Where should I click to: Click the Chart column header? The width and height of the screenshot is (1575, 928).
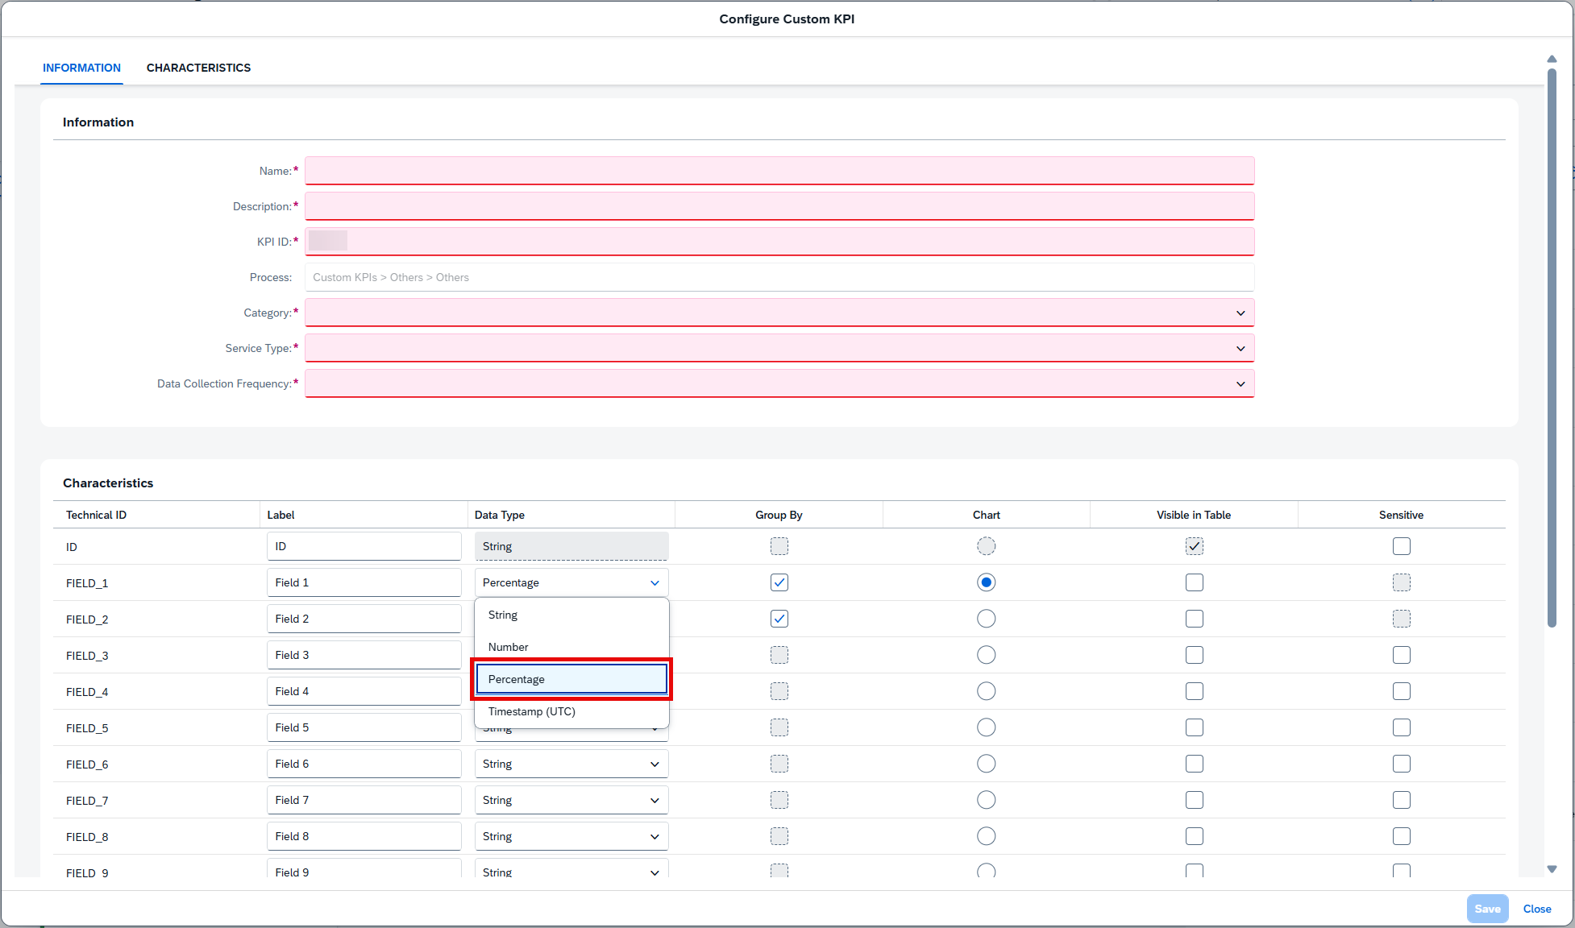point(987,515)
